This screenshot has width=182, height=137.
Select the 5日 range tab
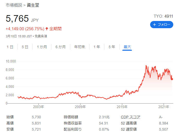coord(25,47)
